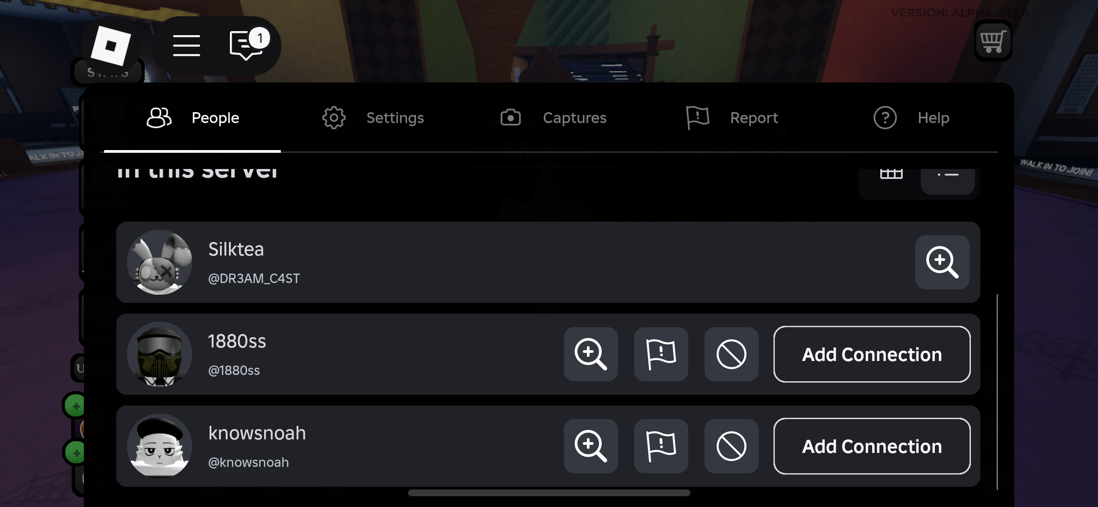Open chat with one unread notification

coord(248,45)
